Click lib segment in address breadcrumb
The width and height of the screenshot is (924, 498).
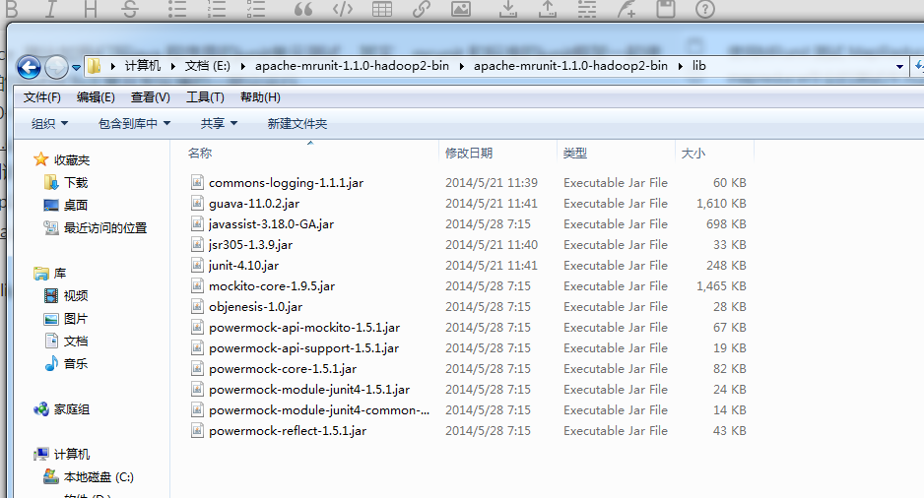coord(698,66)
